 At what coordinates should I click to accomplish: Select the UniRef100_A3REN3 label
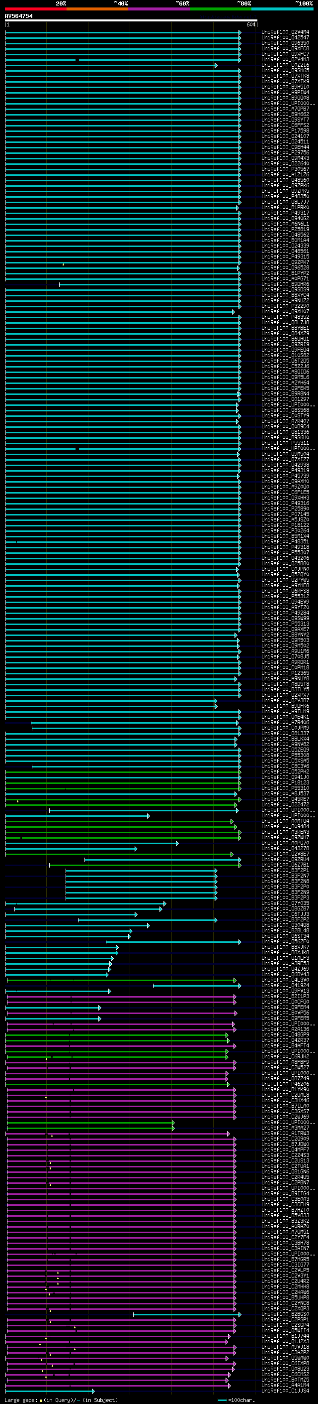[285, 832]
